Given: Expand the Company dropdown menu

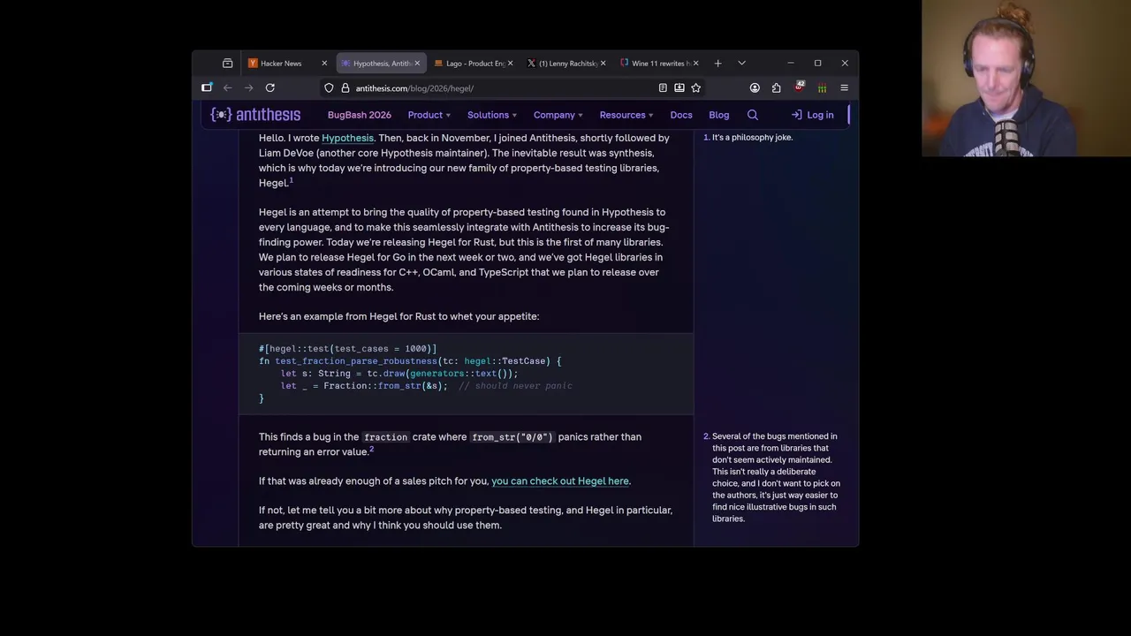Looking at the screenshot, I should pyautogui.click(x=558, y=115).
